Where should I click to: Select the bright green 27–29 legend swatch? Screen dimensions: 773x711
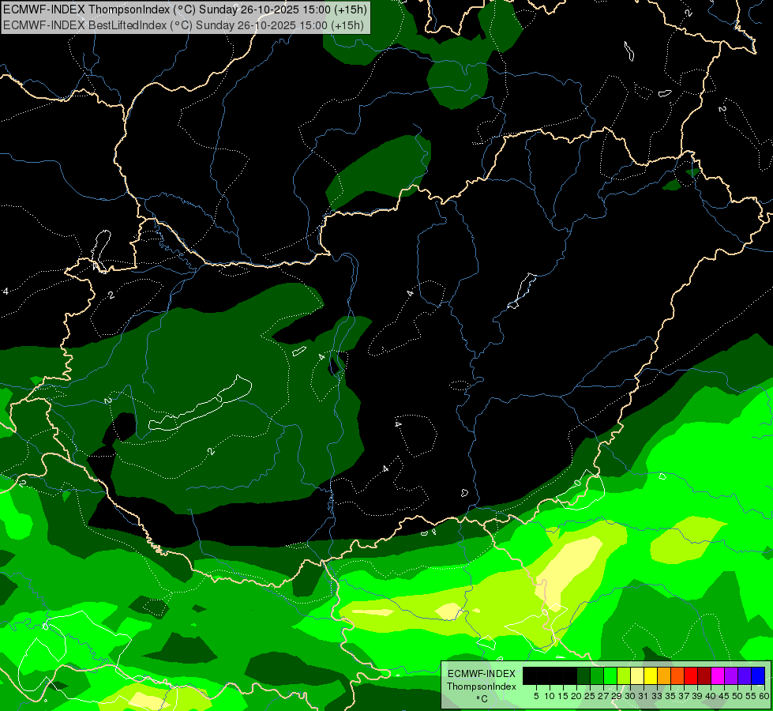click(610, 675)
